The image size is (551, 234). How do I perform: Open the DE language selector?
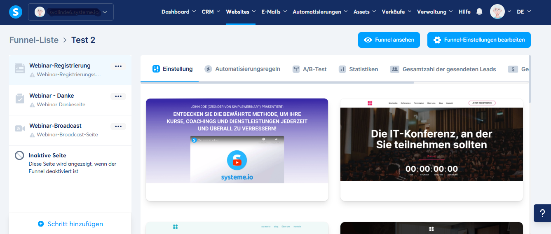pos(524,12)
